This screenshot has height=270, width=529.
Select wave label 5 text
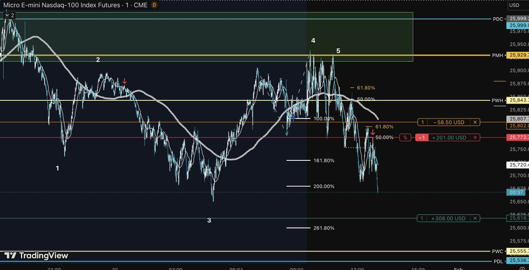[x=338, y=51]
